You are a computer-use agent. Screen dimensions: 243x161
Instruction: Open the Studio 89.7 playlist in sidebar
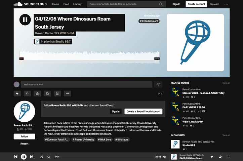[x=189, y=145]
